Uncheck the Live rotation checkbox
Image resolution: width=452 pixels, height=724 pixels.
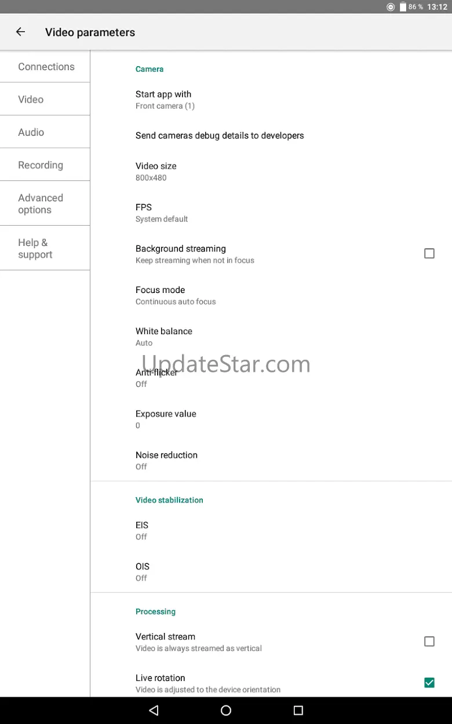pyautogui.click(x=429, y=683)
